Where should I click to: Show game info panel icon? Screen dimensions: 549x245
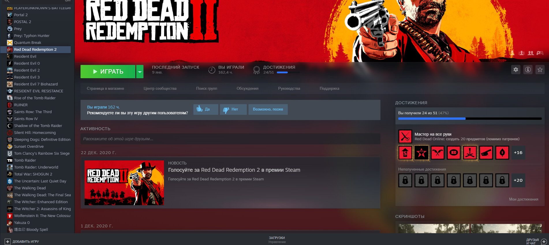[x=528, y=70]
